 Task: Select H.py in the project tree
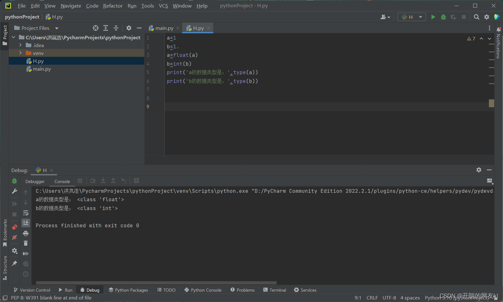[38, 61]
